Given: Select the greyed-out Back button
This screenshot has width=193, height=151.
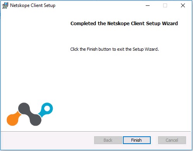Looking at the screenshot, I should click(108, 140).
